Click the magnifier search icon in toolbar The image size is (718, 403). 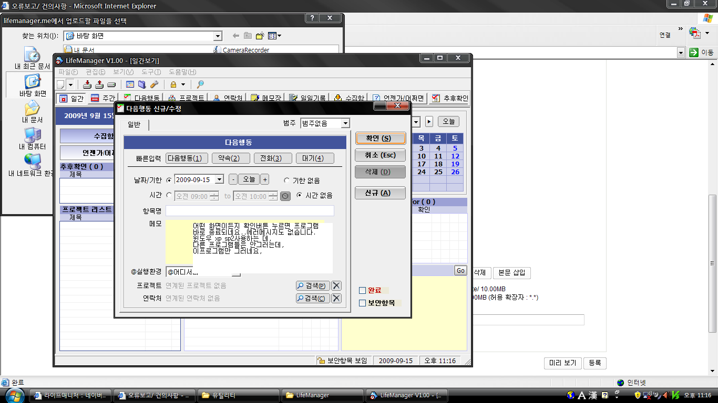tap(200, 84)
